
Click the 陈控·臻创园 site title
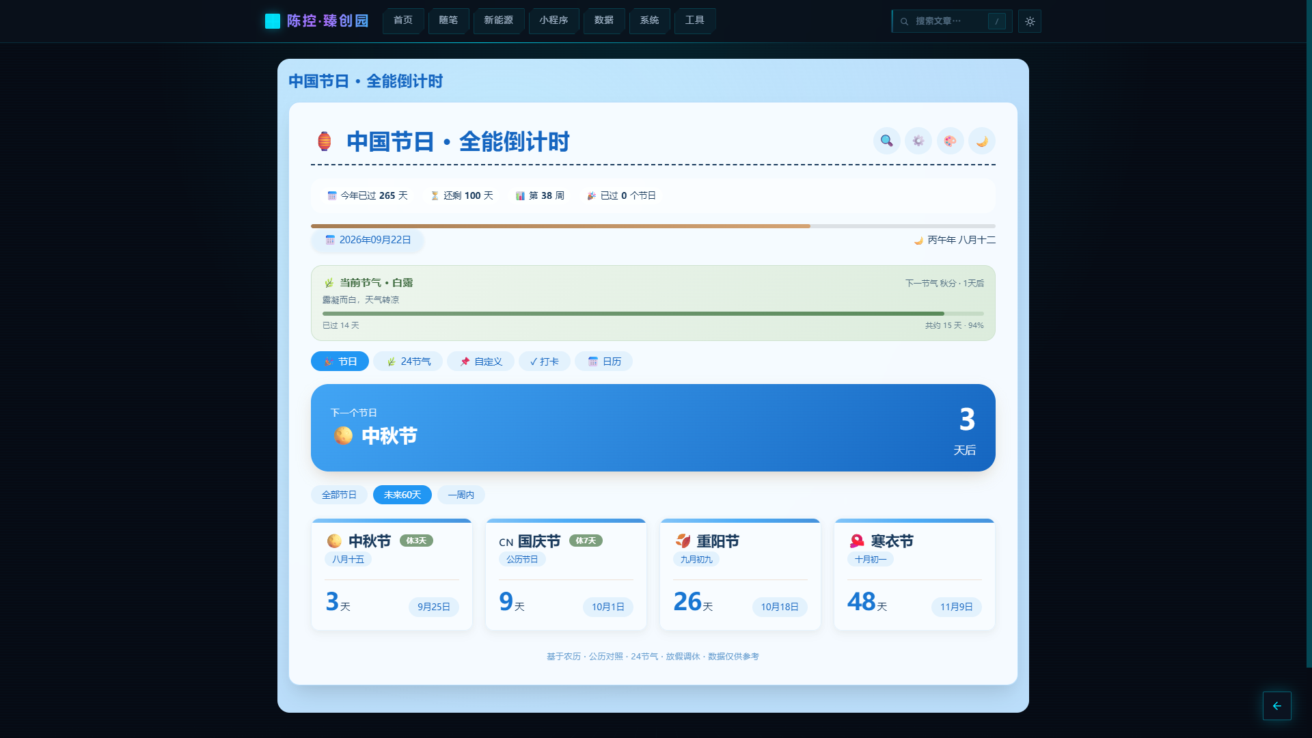tap(328, 21)
